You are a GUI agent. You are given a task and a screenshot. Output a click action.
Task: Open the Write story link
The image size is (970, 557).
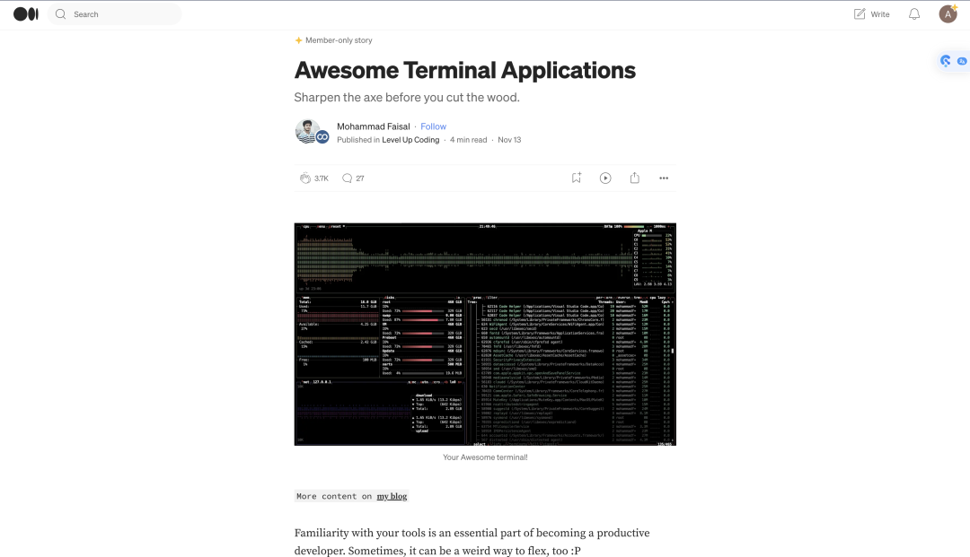(x=871, y=14)
